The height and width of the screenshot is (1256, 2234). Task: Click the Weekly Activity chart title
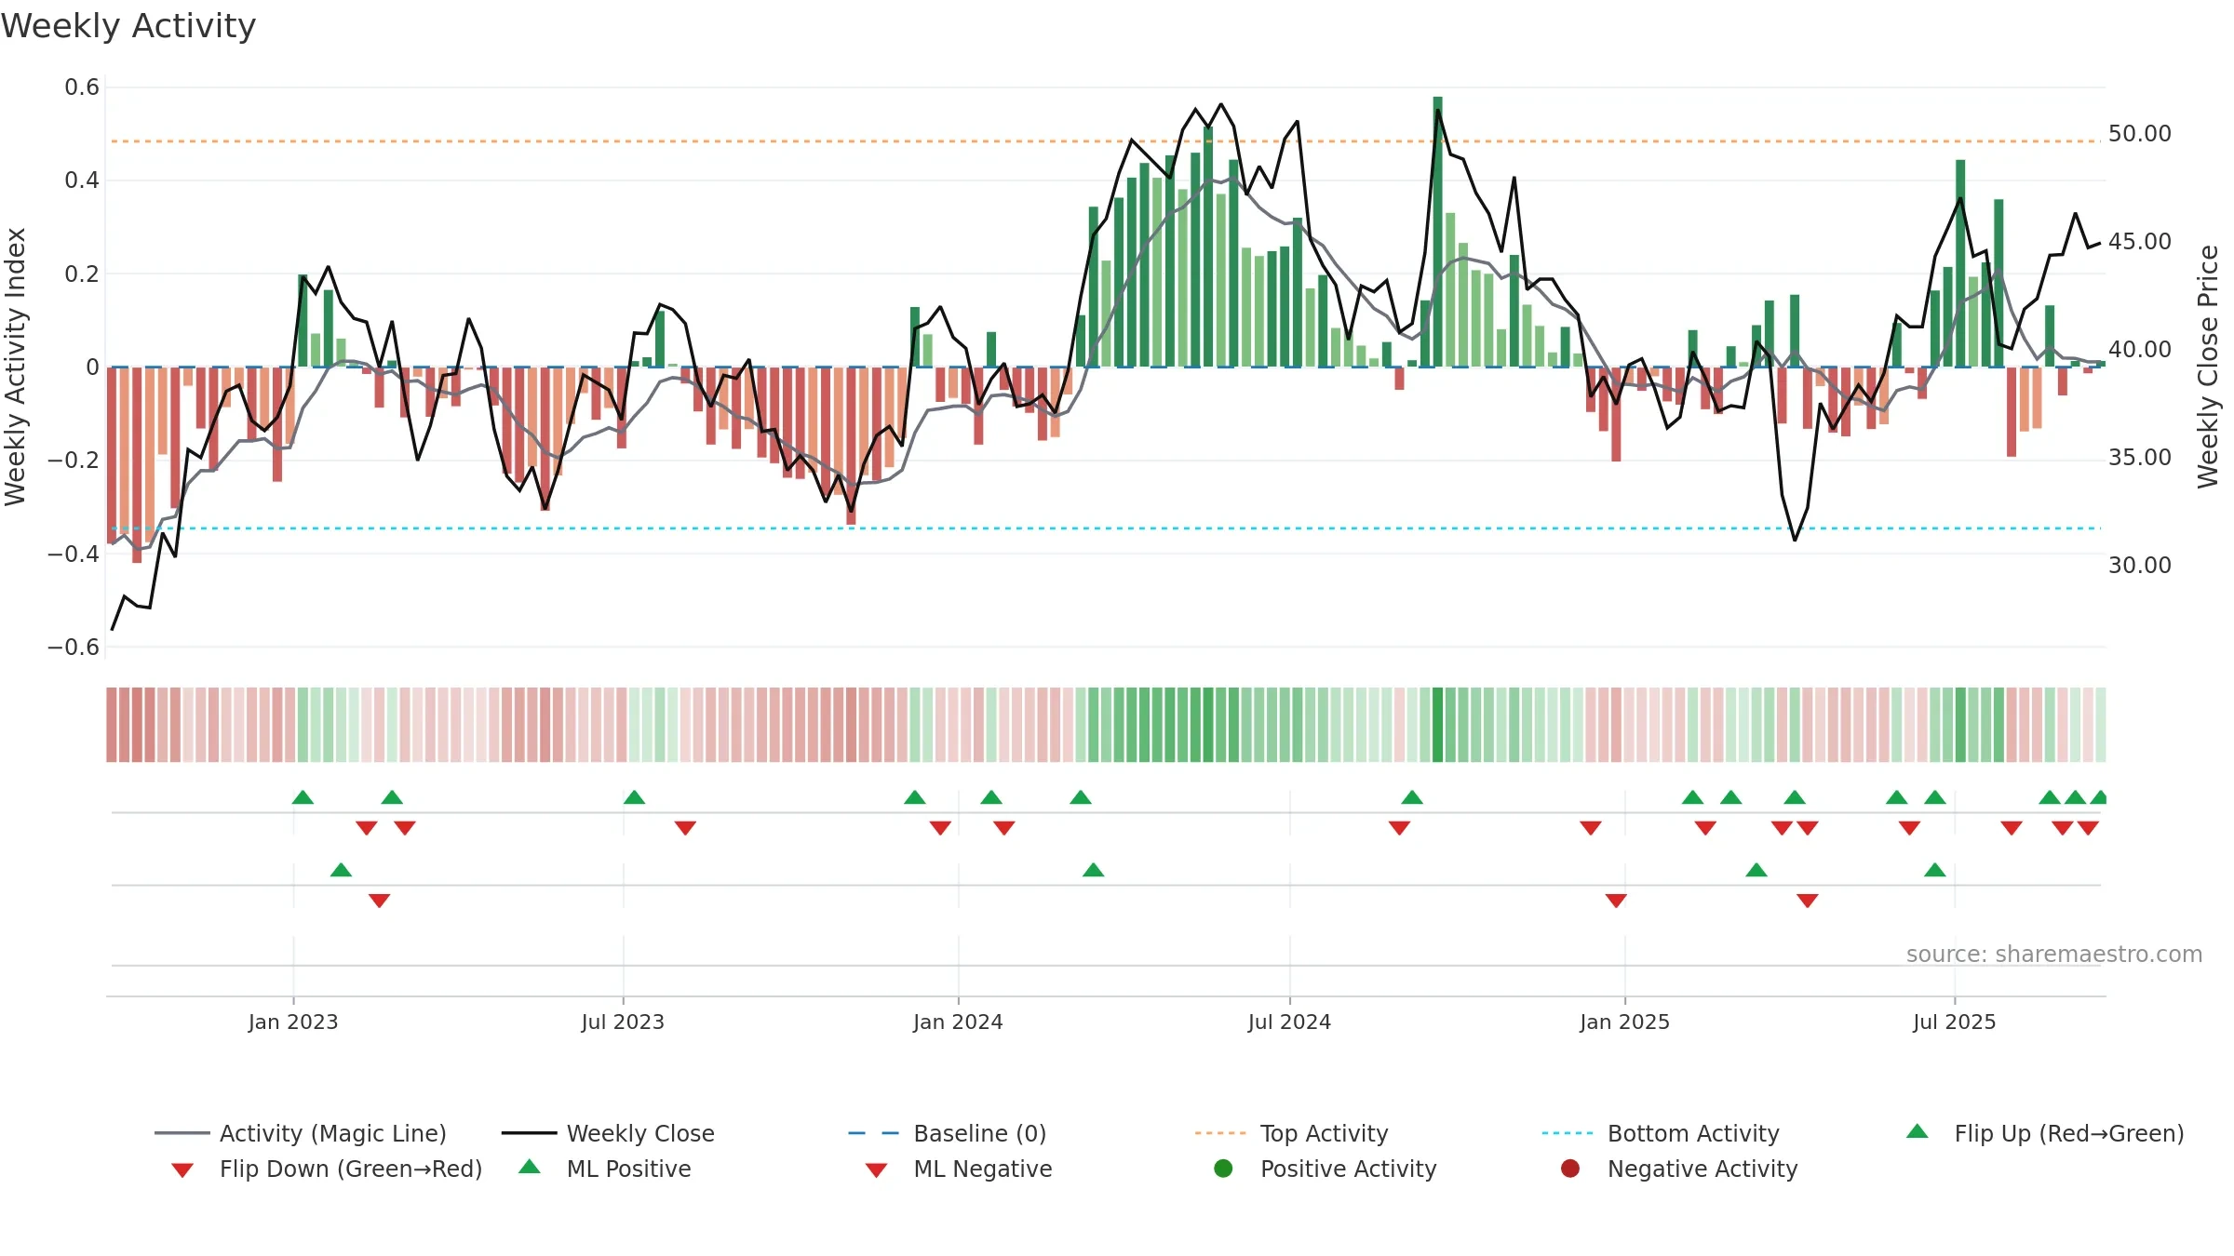coord(128,26)
